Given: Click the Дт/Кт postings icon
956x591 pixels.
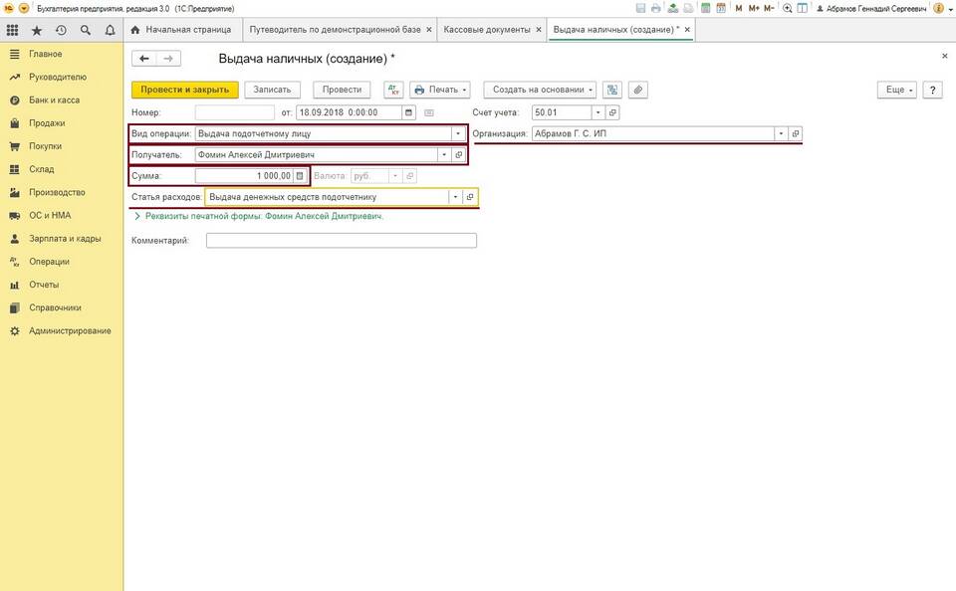Looking at the screenshot, I should [x=392, y=90].
